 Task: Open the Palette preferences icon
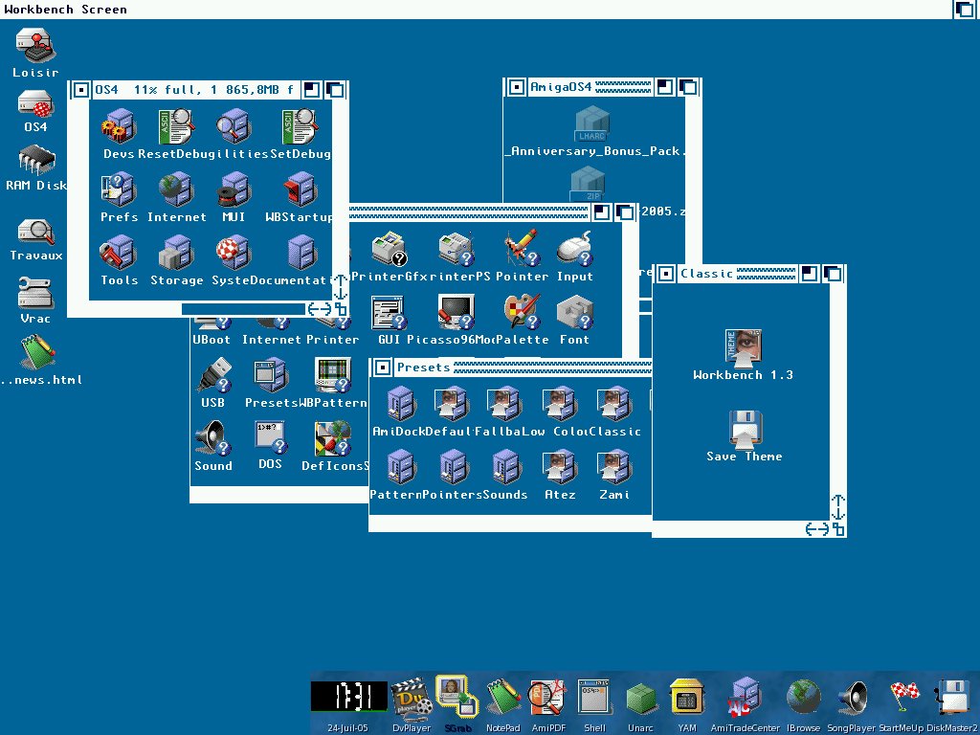click(x=522, y=311)
